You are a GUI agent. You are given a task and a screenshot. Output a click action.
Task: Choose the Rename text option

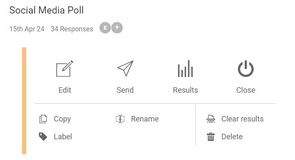click(145, 119)
